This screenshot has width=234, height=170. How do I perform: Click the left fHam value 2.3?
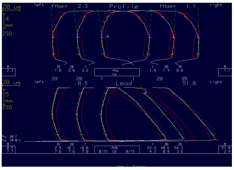83,6
